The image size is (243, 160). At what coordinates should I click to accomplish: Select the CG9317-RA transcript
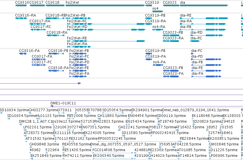37,24
